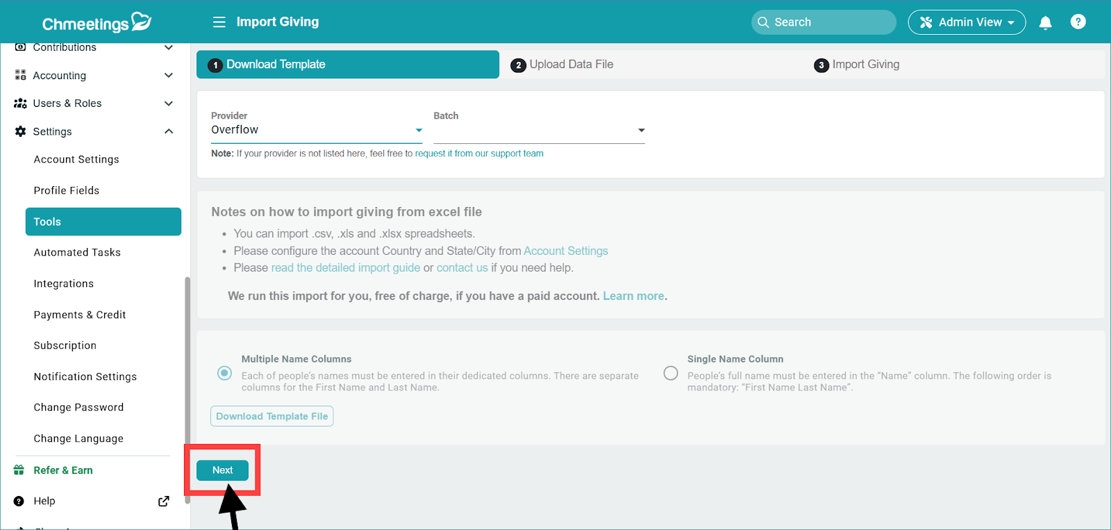Click the Accounting sidebar icon
This screenshot has height=530, width=1111.
20,75
